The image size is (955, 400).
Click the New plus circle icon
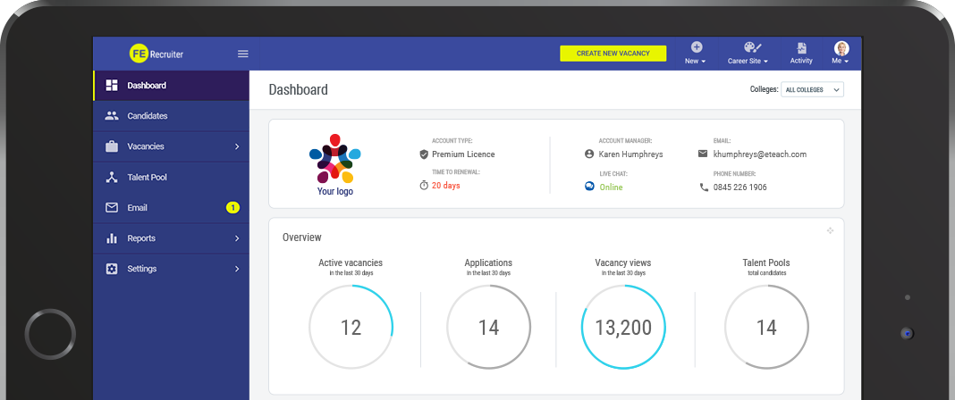tap(697, 47)
